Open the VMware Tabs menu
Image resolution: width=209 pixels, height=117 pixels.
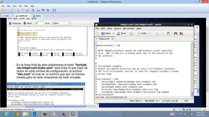(x=26, y=6)
